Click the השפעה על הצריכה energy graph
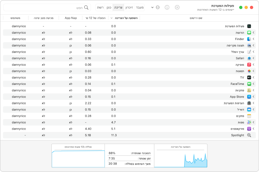Viewport: 259px width, 172px height. (x=181, y=156)
